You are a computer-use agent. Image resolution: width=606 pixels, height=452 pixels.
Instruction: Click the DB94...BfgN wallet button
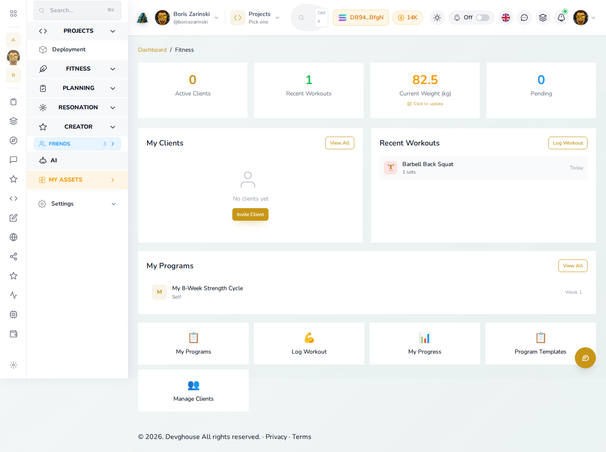click(x=361, y=18)
